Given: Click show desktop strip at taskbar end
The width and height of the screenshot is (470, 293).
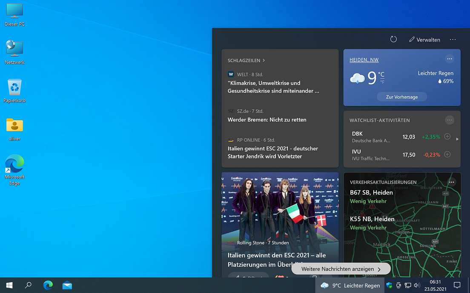Looking at the screenshot, I should [468, 285].
